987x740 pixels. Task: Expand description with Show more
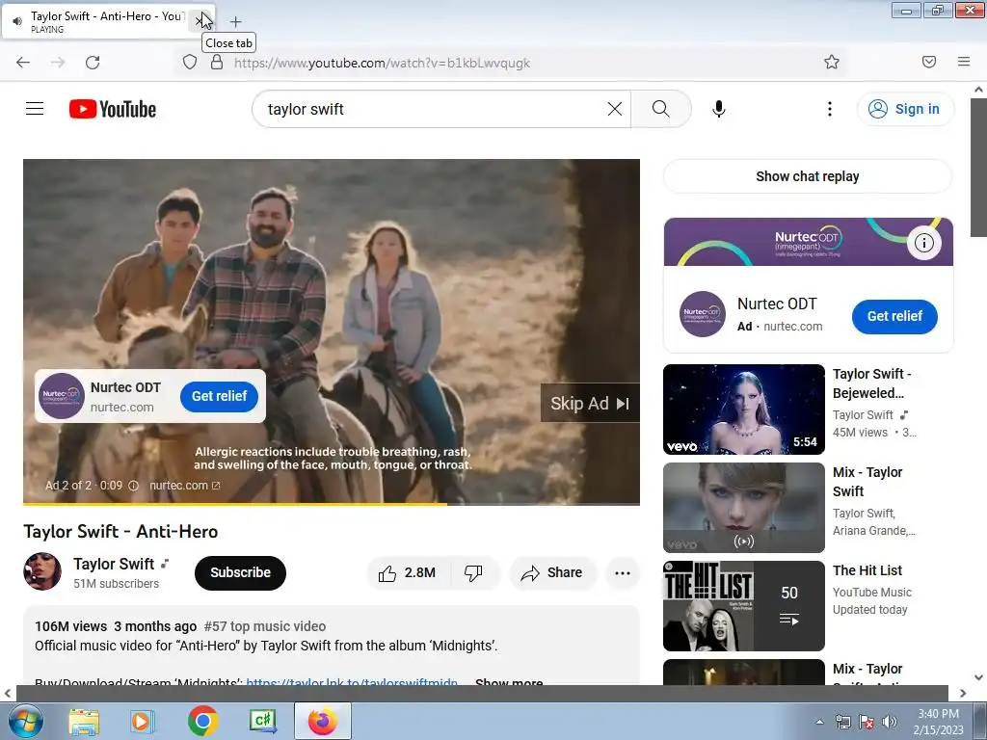[509, 682]
